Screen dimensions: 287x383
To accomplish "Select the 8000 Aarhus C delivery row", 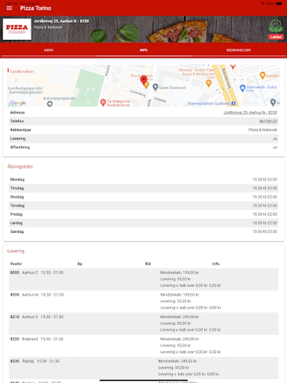I will tap(144, 279).
